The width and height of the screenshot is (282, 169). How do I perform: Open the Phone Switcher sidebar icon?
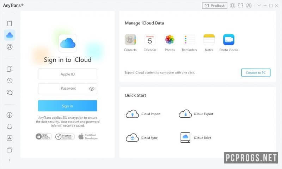point(10,69)
